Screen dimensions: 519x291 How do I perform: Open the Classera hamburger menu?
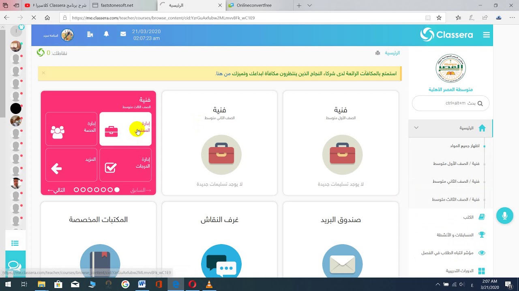point(486,35)
